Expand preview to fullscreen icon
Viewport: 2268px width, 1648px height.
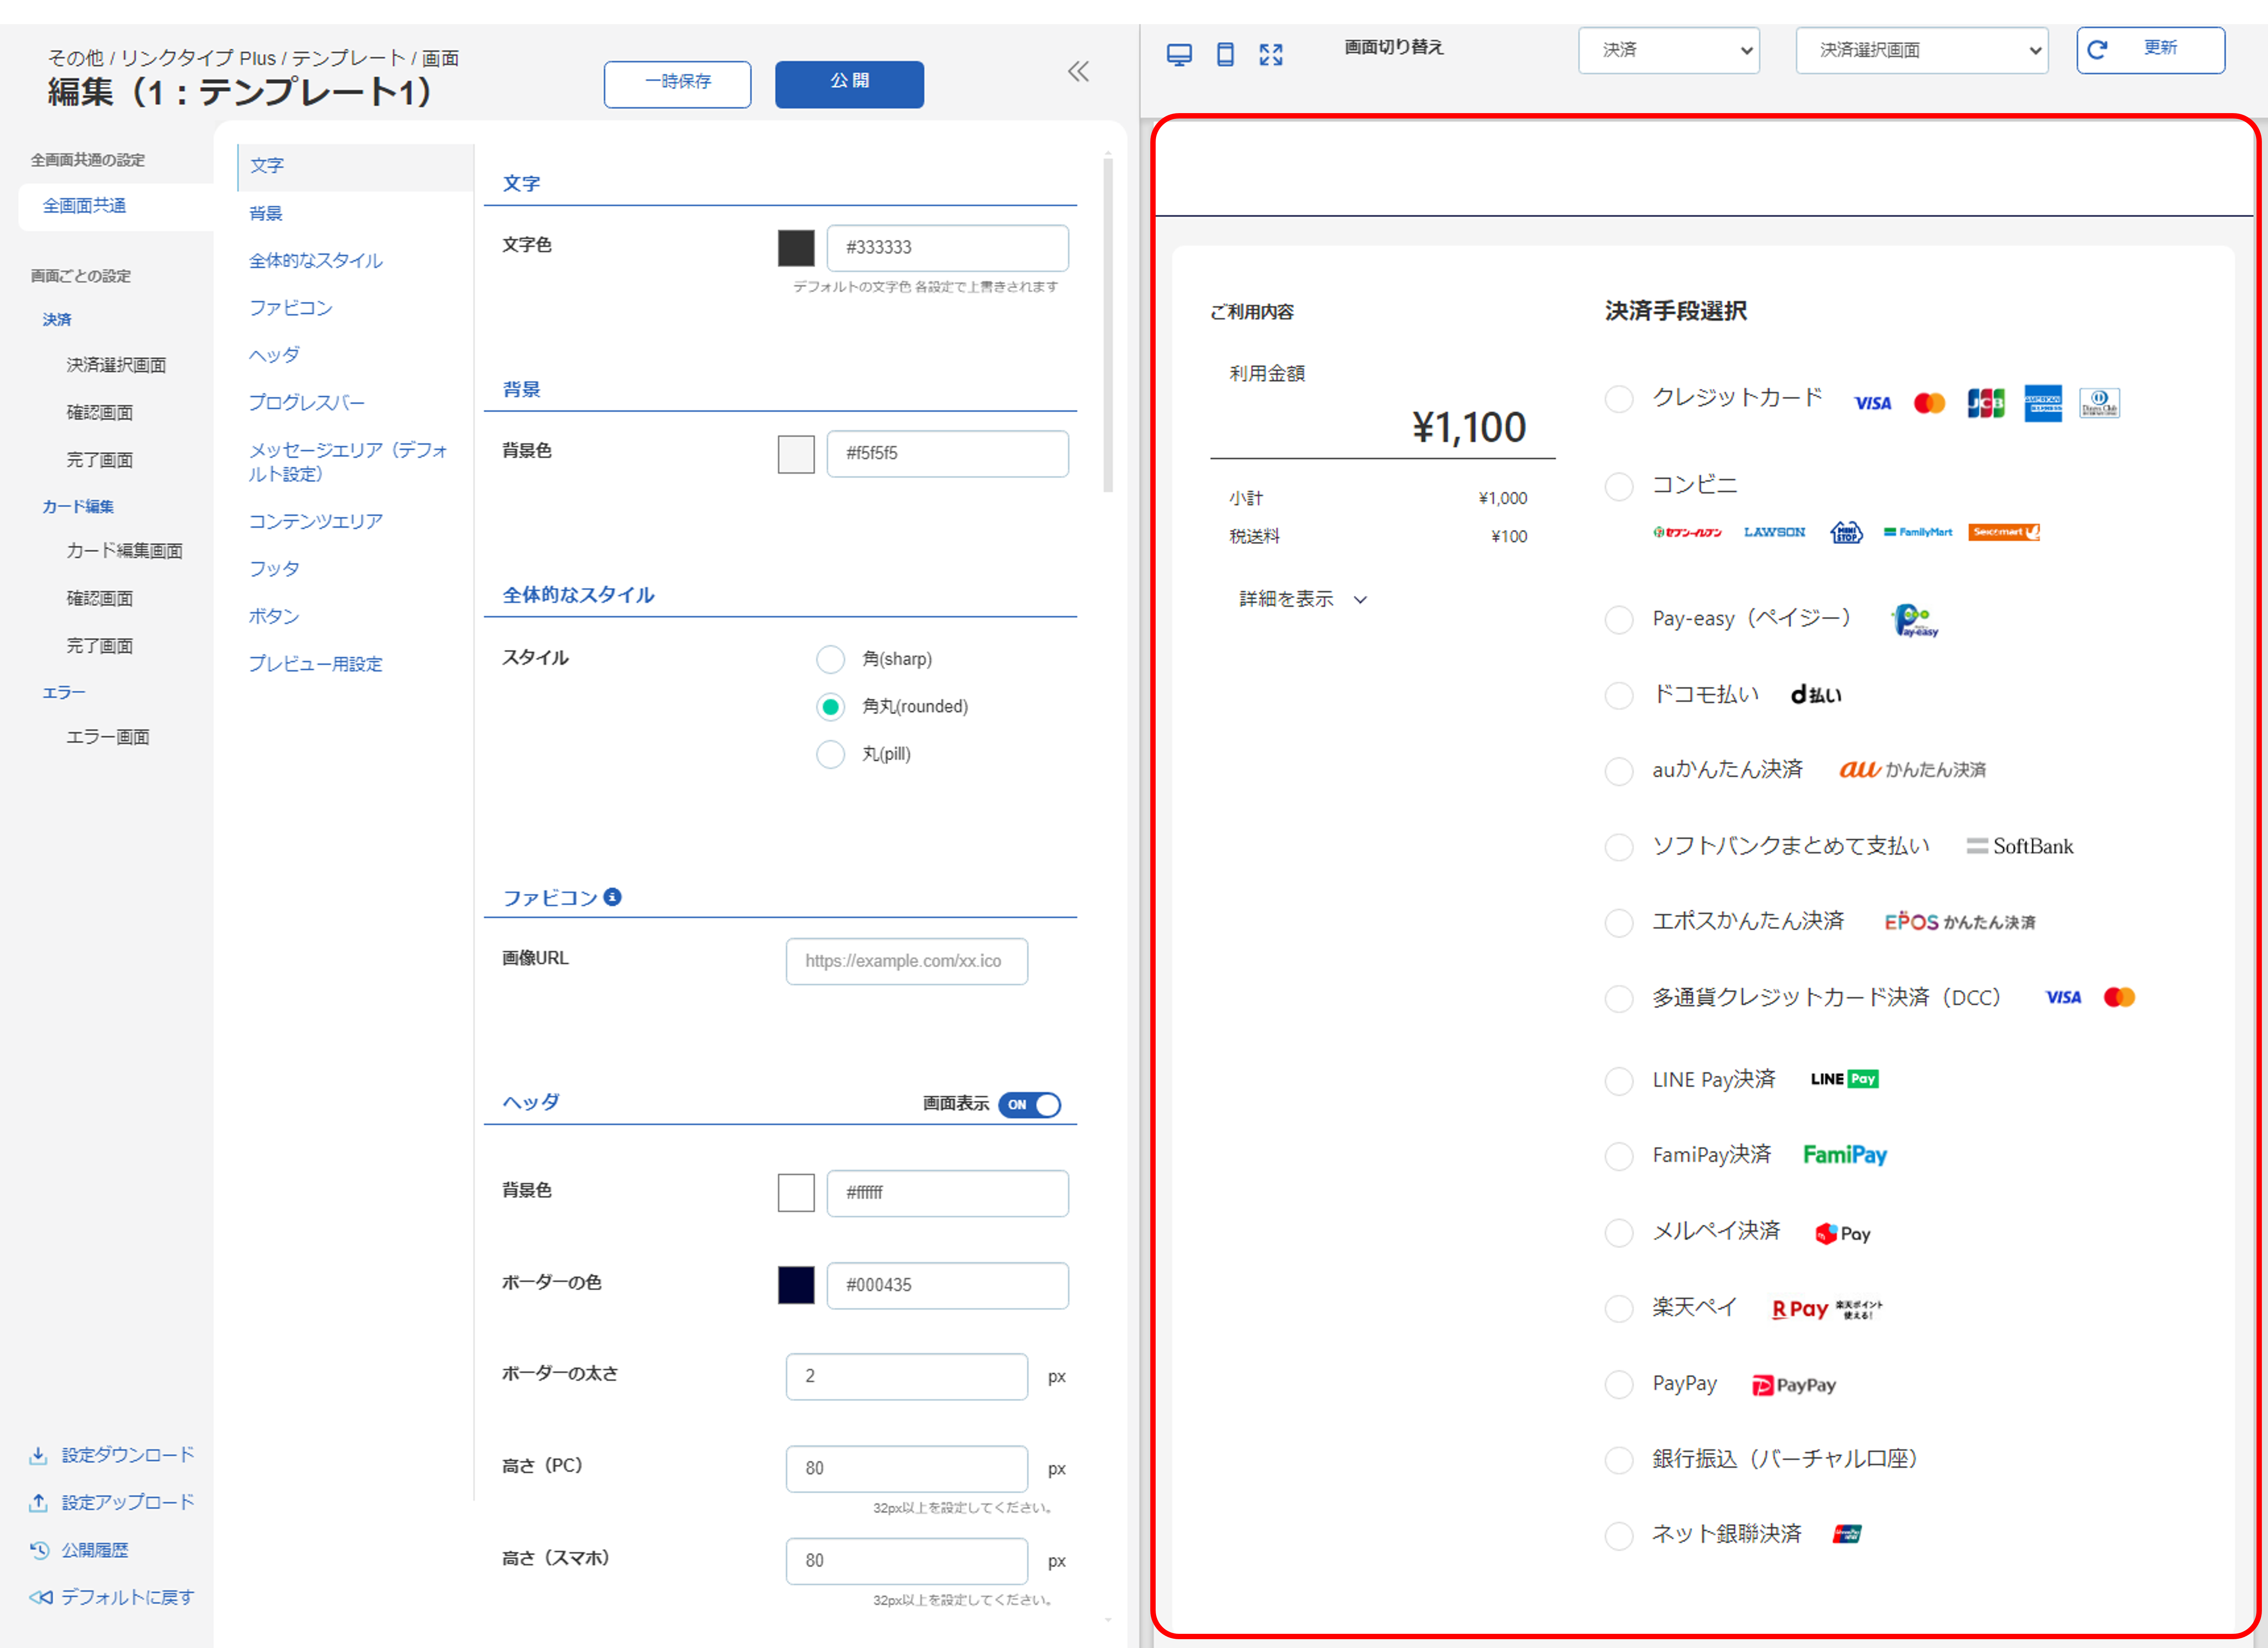point(1271,54)
